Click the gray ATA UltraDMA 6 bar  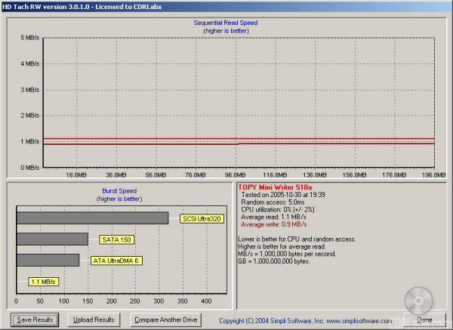click(x=48, y=261)
